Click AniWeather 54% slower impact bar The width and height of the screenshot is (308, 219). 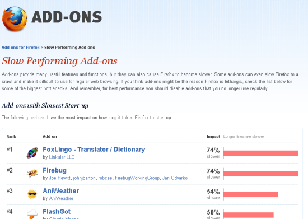click(x=251, y=194)
